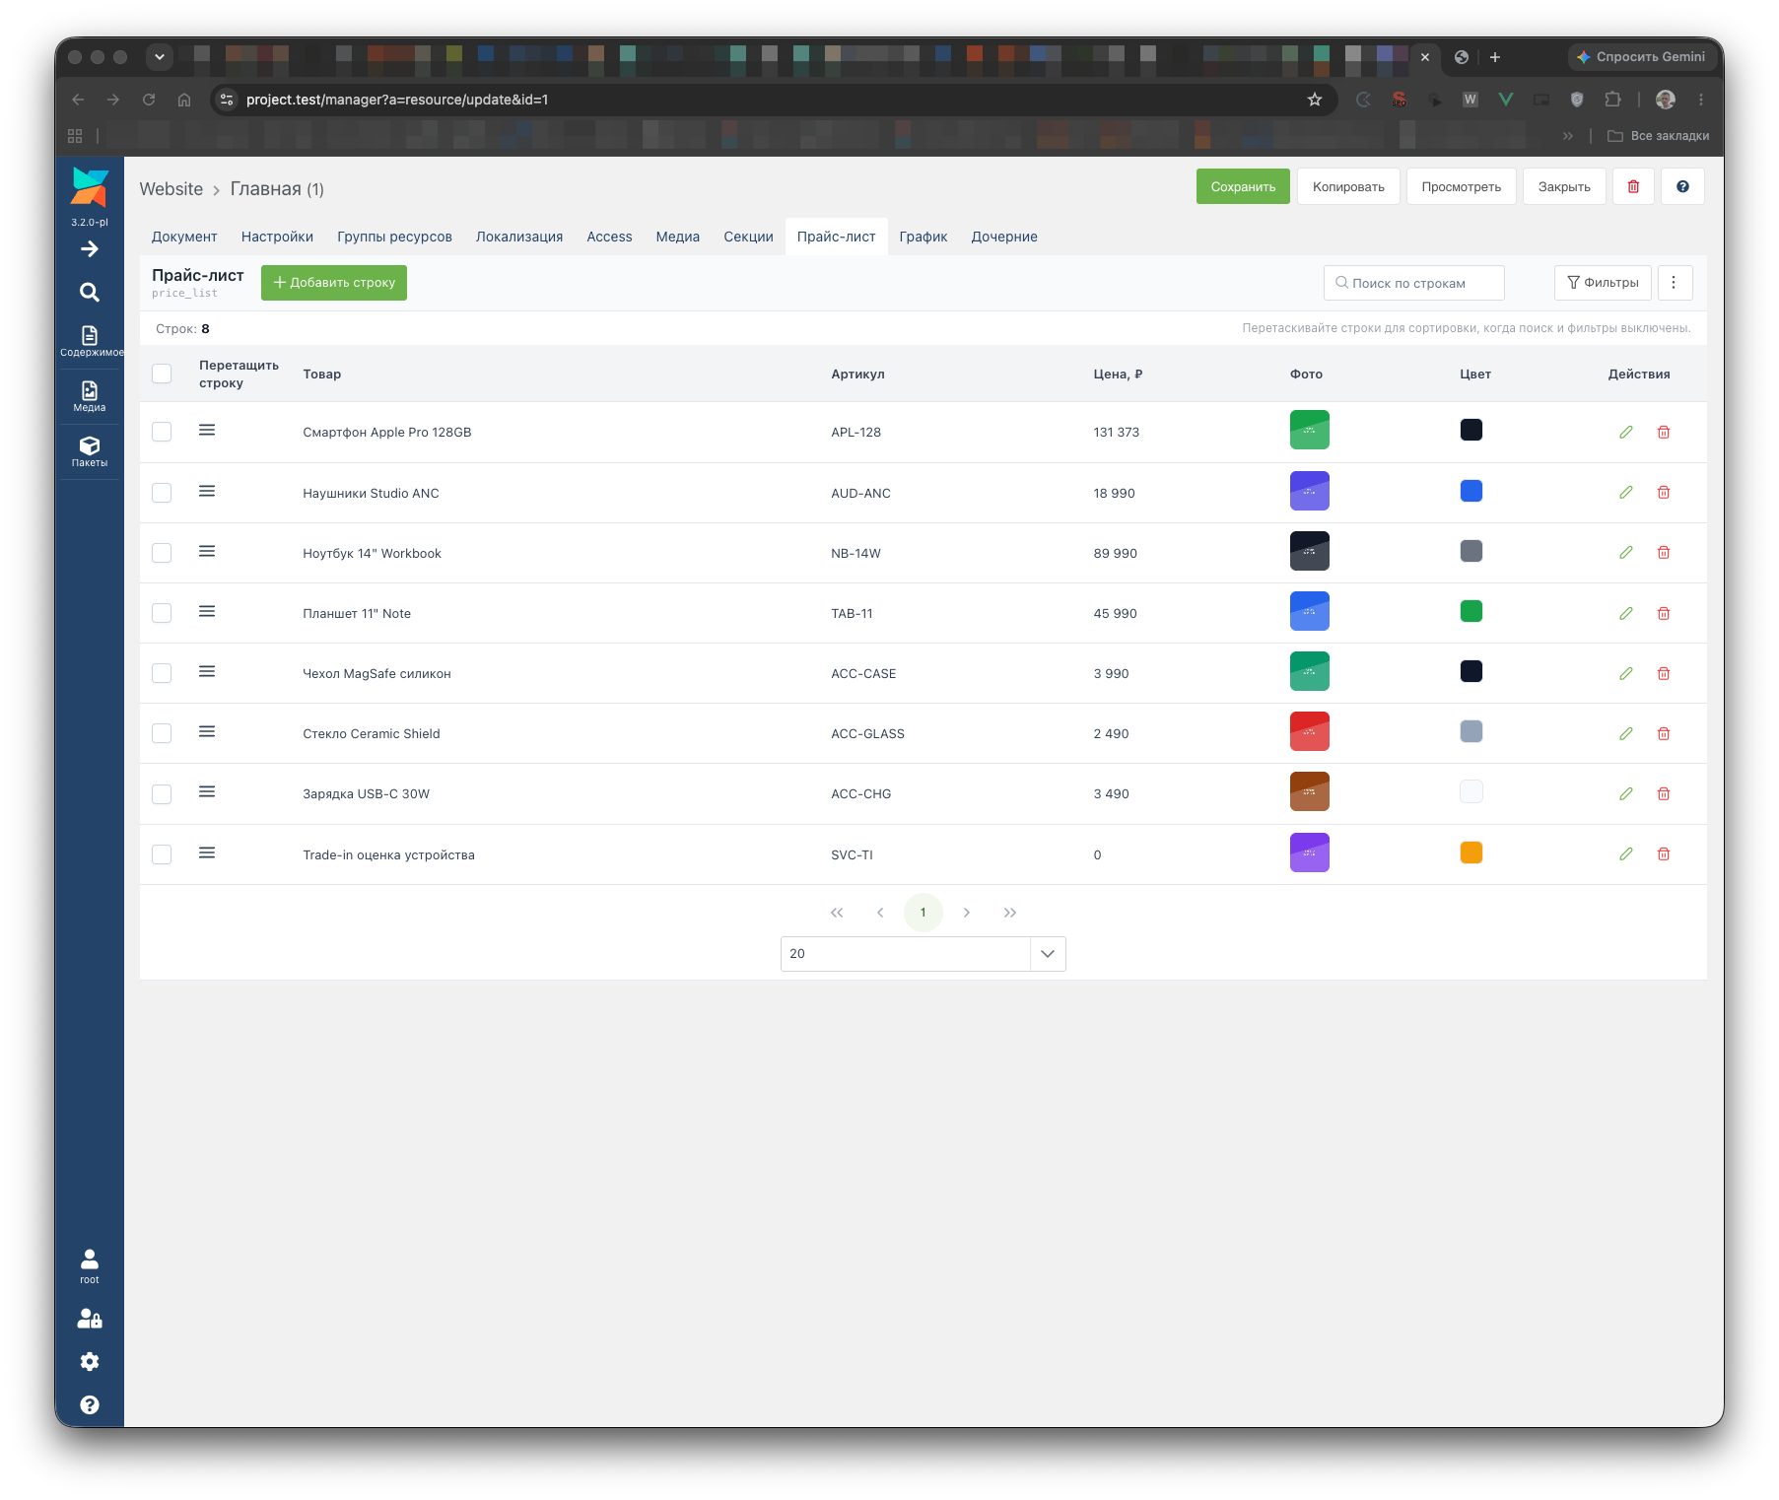The image size is (1779, 1500).
Task: Switch to the График tab
Action: coord(923,237)
